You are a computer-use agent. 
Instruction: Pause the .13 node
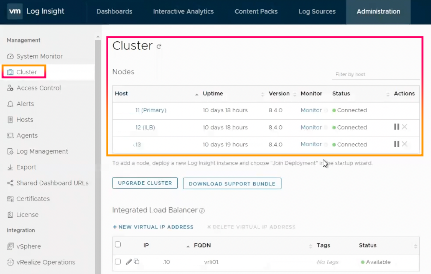pyautogui.click(x=397, y=144)
